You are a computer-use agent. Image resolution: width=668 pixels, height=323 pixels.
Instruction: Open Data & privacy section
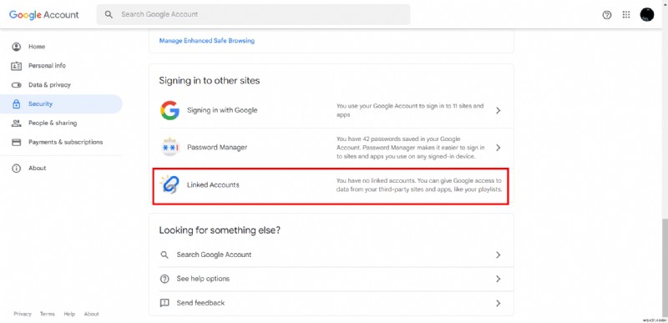61,85
